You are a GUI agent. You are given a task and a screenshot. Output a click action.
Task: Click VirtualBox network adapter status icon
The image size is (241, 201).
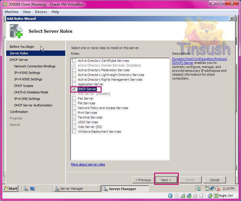click(189, 196)
